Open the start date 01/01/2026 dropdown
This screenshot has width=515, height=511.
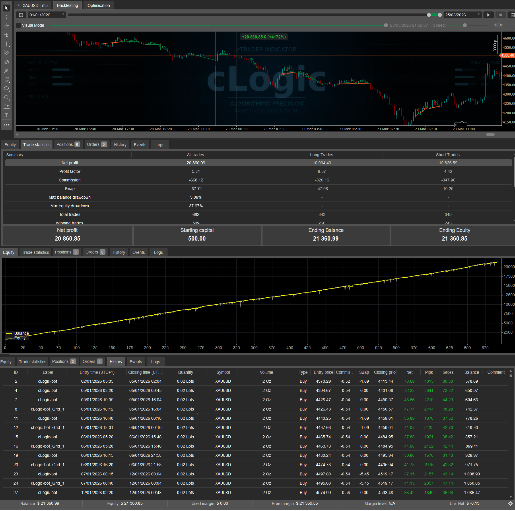point(63,15)
